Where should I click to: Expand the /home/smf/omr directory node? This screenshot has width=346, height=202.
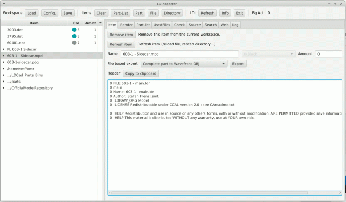pos(4,69)
